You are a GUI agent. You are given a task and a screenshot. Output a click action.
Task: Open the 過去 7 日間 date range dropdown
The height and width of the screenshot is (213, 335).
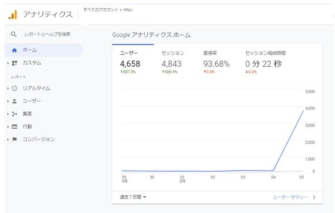133,197
